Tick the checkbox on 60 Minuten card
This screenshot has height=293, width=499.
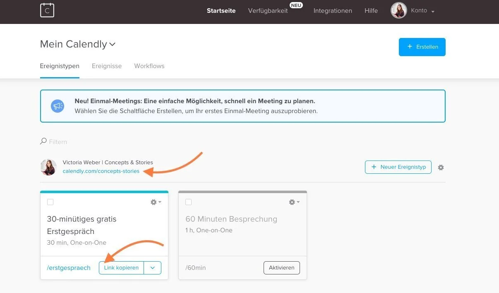[188, 202]
